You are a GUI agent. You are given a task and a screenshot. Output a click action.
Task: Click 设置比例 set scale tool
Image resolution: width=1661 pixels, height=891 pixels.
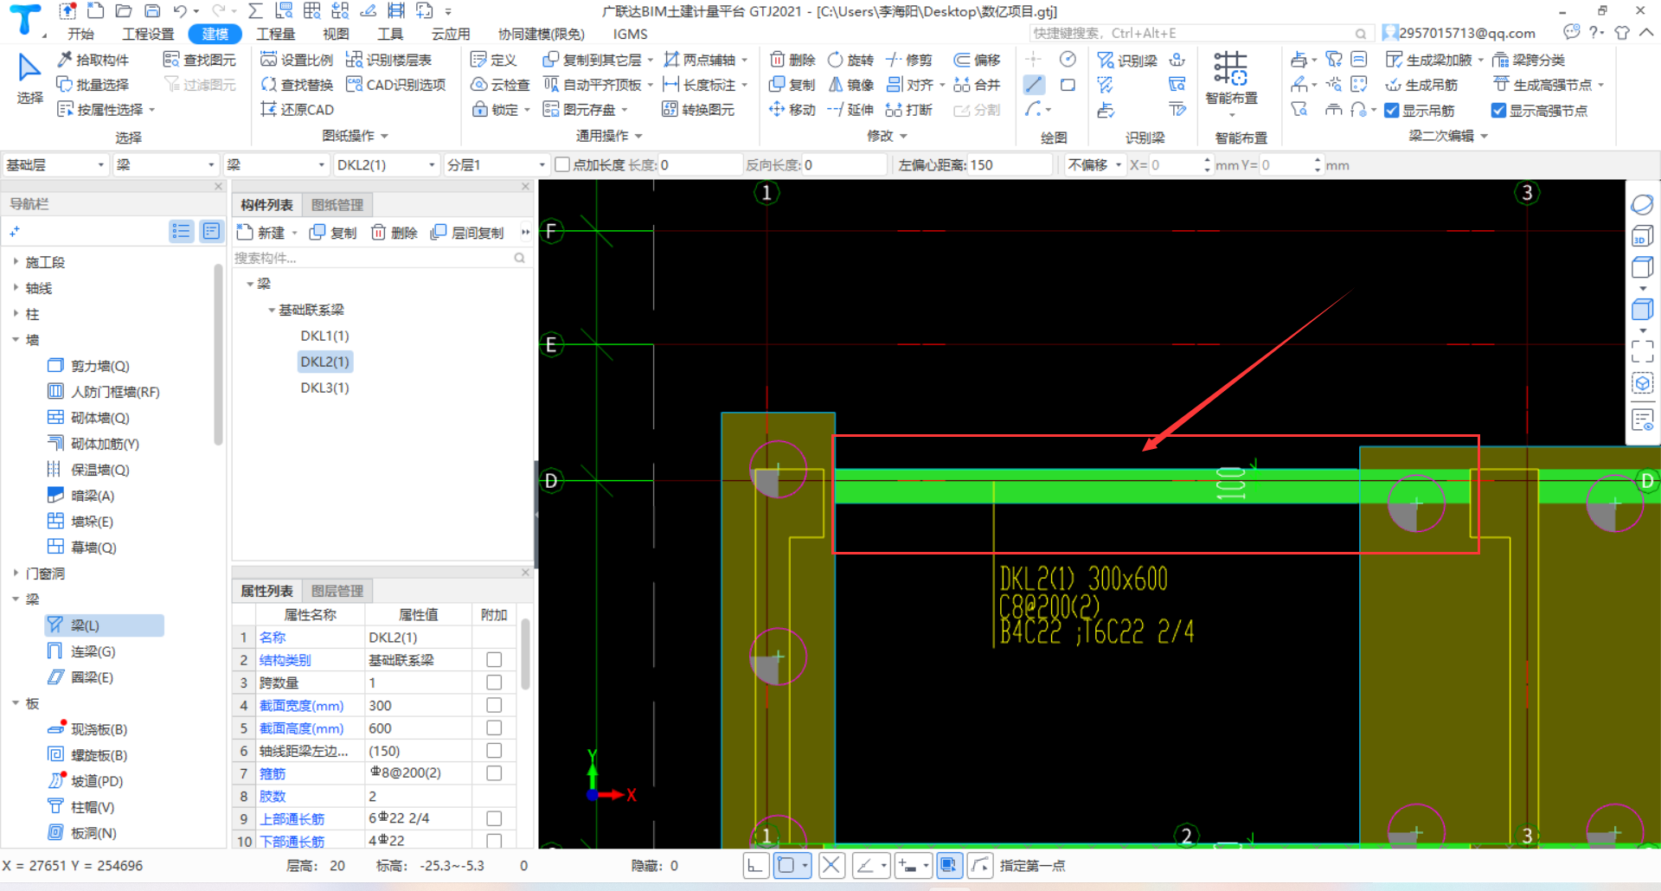(x=297, y=60)
